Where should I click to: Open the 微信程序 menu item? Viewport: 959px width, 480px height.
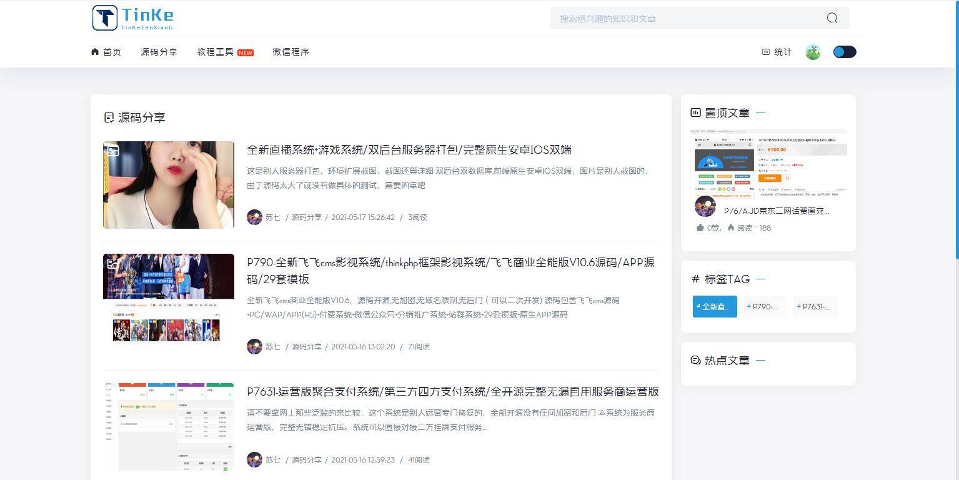[291, 52]
